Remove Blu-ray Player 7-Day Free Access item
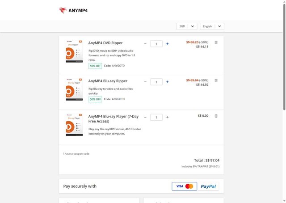This screenshot has width=286, height=203. 216,116
